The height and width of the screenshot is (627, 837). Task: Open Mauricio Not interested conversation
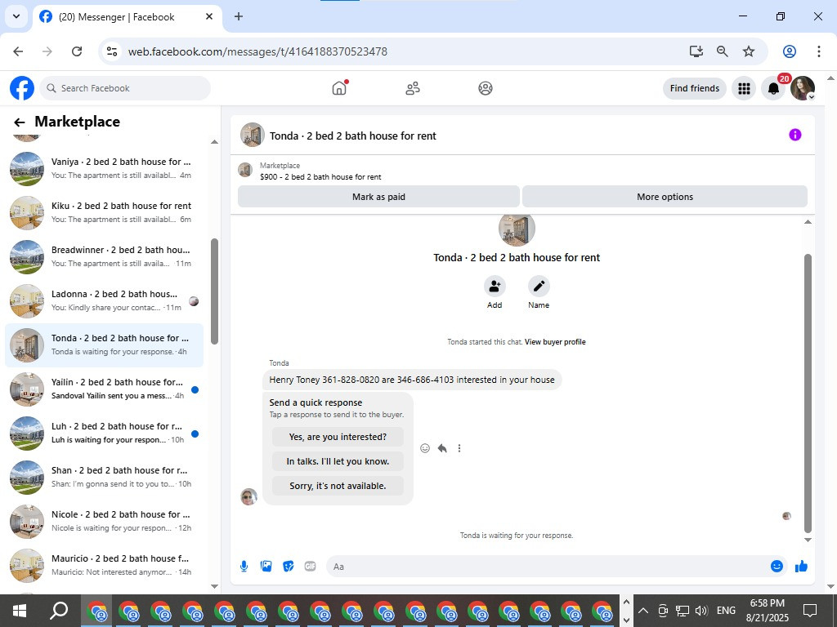coord(104,566)
